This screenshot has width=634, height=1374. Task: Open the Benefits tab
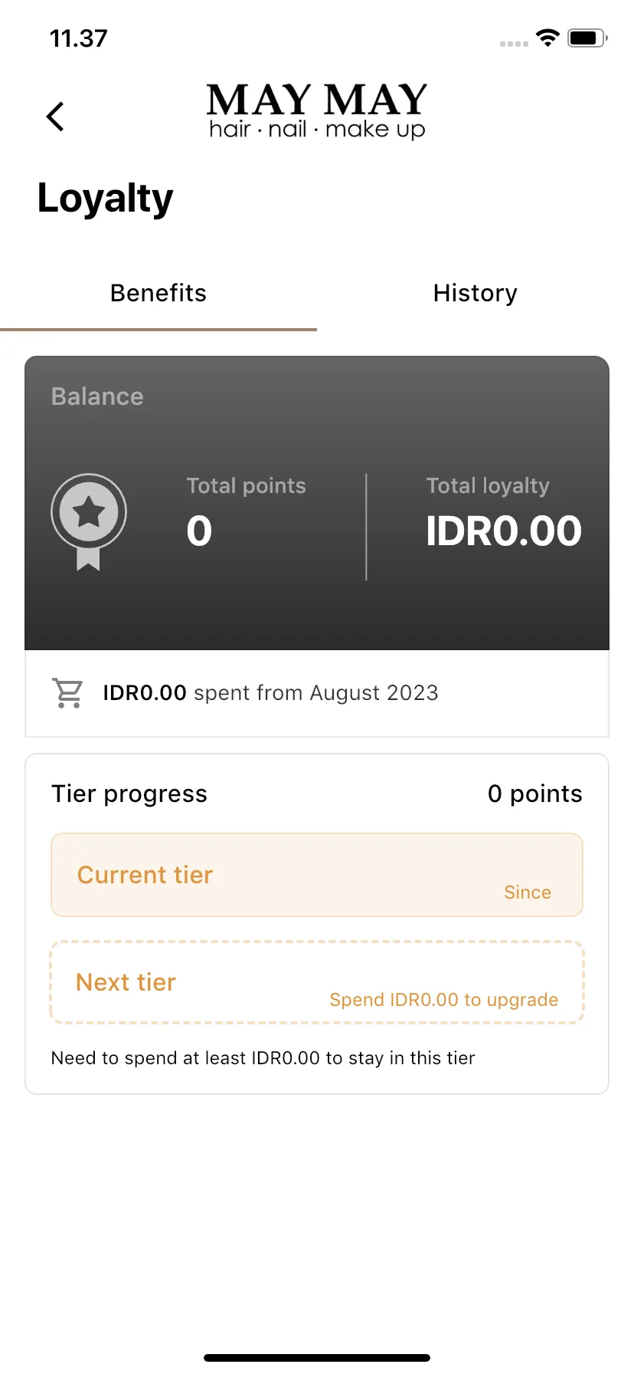click(158, 293)
